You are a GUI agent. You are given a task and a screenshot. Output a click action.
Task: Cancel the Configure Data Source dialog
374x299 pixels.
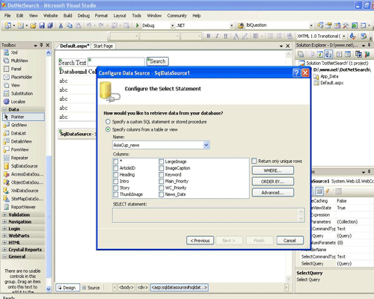tap(290, 241)
